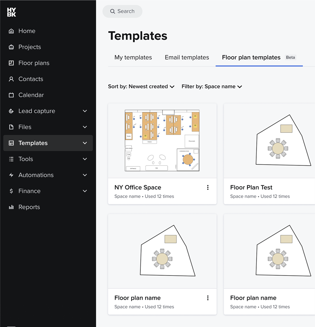Click the Search field

[x=122, y=11]
